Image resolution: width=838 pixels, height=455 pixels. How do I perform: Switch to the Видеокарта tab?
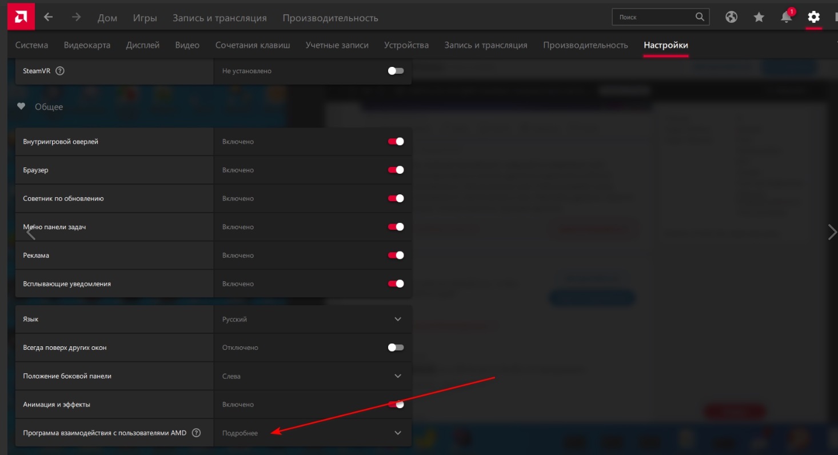[87, 45]
